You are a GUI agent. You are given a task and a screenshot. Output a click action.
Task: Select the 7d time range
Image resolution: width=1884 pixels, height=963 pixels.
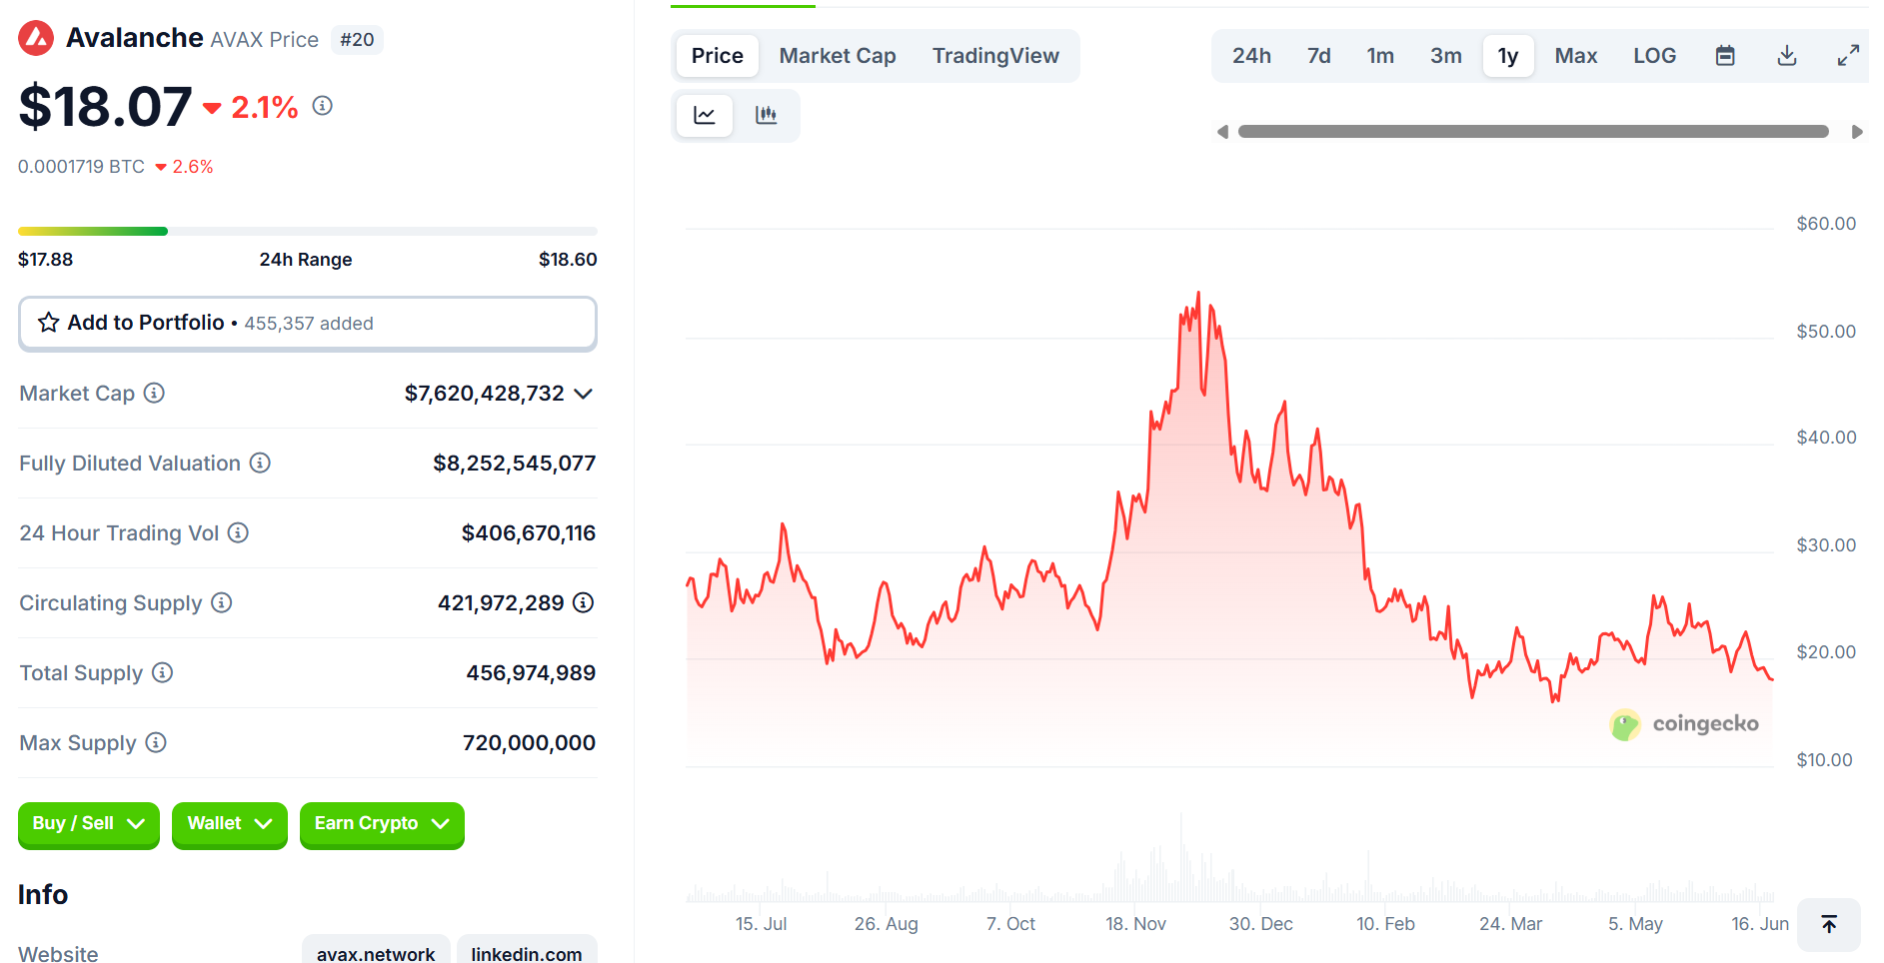pyautogui.click(x=1319, y=56)
